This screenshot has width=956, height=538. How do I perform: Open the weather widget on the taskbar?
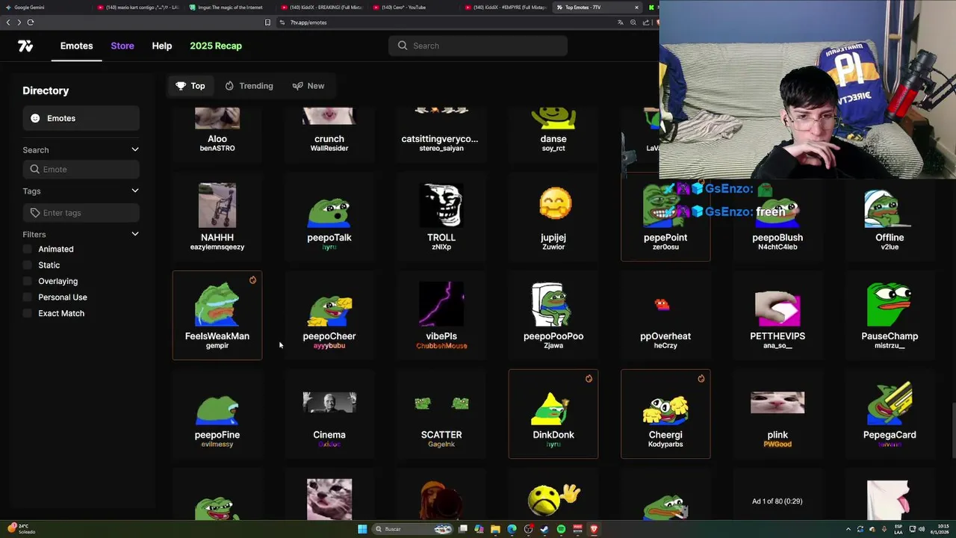coord(21,529)
